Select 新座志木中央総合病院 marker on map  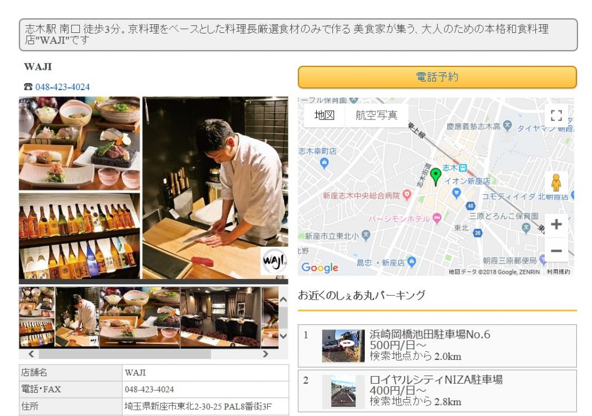point(406,195)
